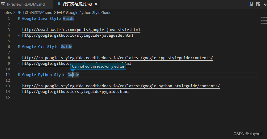
Task: Click the minimap at editor right edge
Action: pyautogui.click(x=263, y=20)
